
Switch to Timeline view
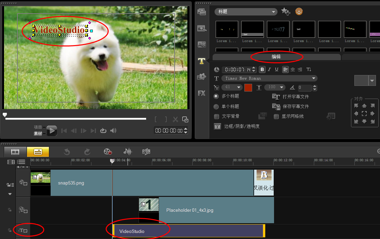point(38,152)
